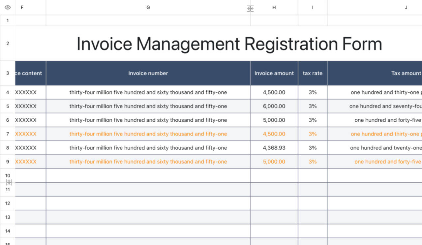
Task: Select column G header
Action: 148,7
